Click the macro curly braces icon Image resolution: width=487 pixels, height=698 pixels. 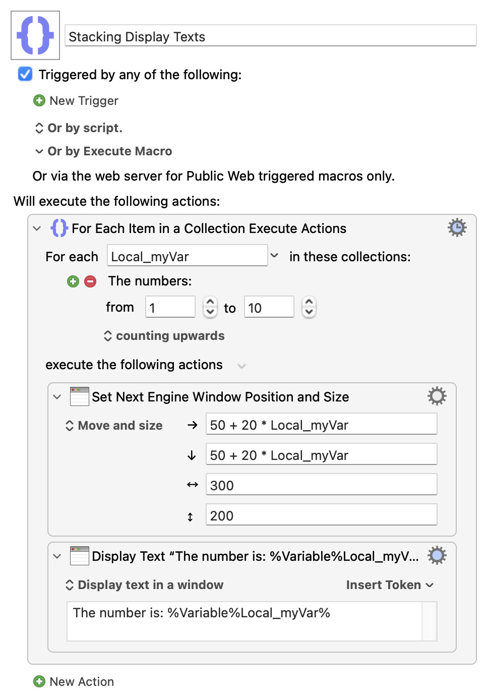click(x=35, y=35)
